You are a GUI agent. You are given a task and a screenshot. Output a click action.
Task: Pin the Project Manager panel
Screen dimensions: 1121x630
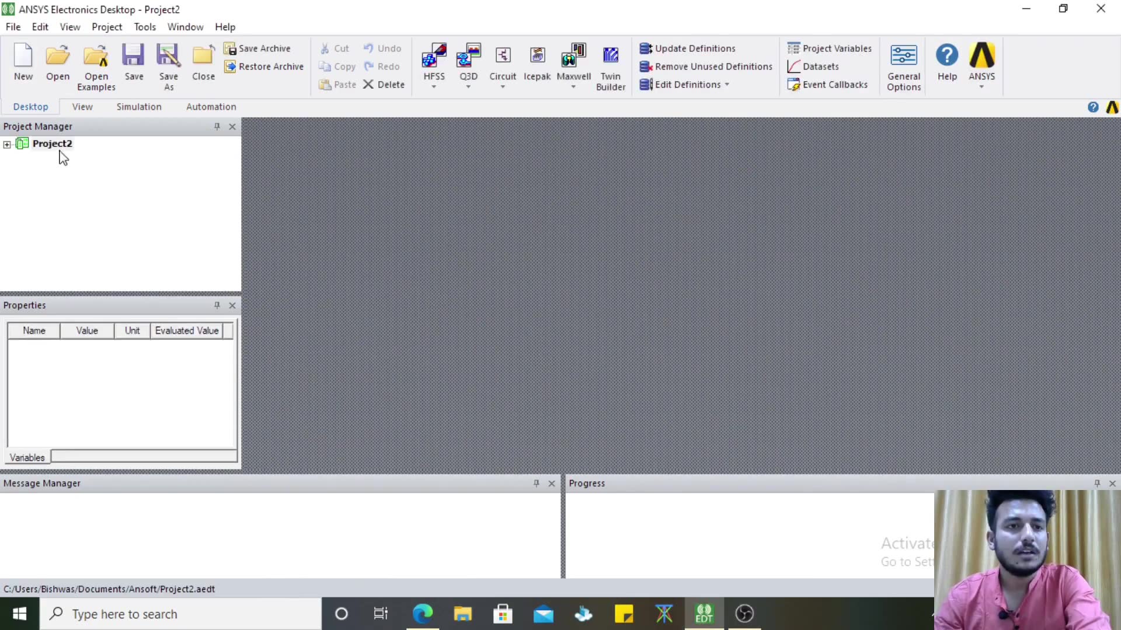217,127
